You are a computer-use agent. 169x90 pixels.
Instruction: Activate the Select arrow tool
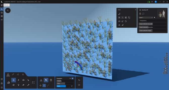[46, 80]
